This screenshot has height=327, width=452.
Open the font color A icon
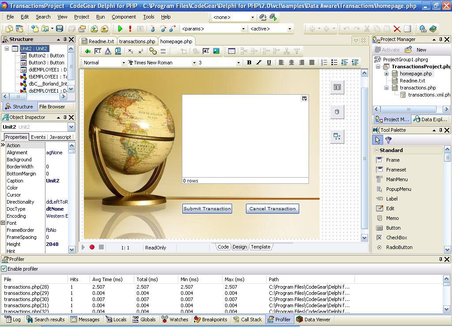[x=108, y=51]
